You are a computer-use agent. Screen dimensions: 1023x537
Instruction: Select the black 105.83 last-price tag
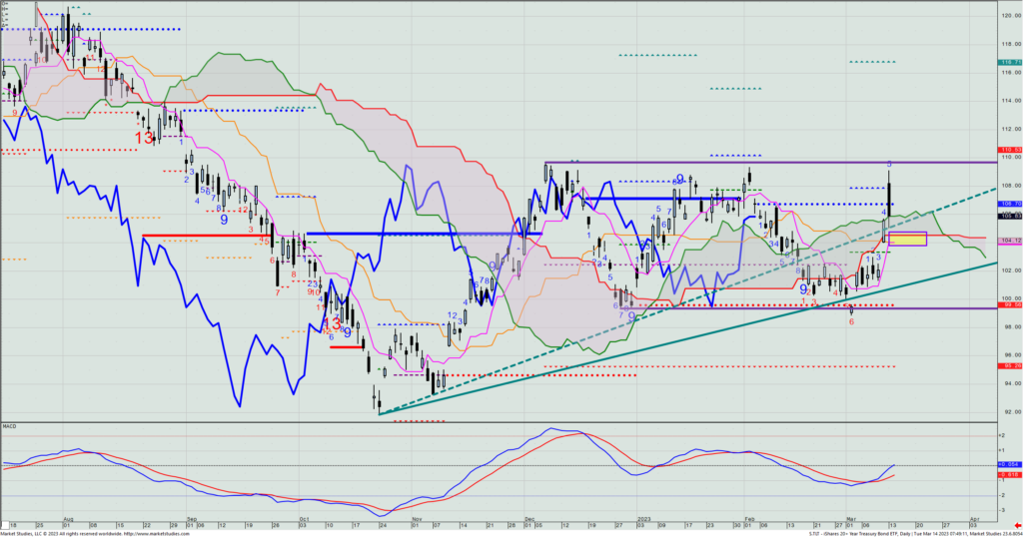point(1010,215)
